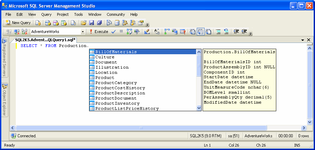The height and width of the screenshot is (150, 315).
Task: Click the Cancel Executing Query square
Action: (x=121, y=31)
